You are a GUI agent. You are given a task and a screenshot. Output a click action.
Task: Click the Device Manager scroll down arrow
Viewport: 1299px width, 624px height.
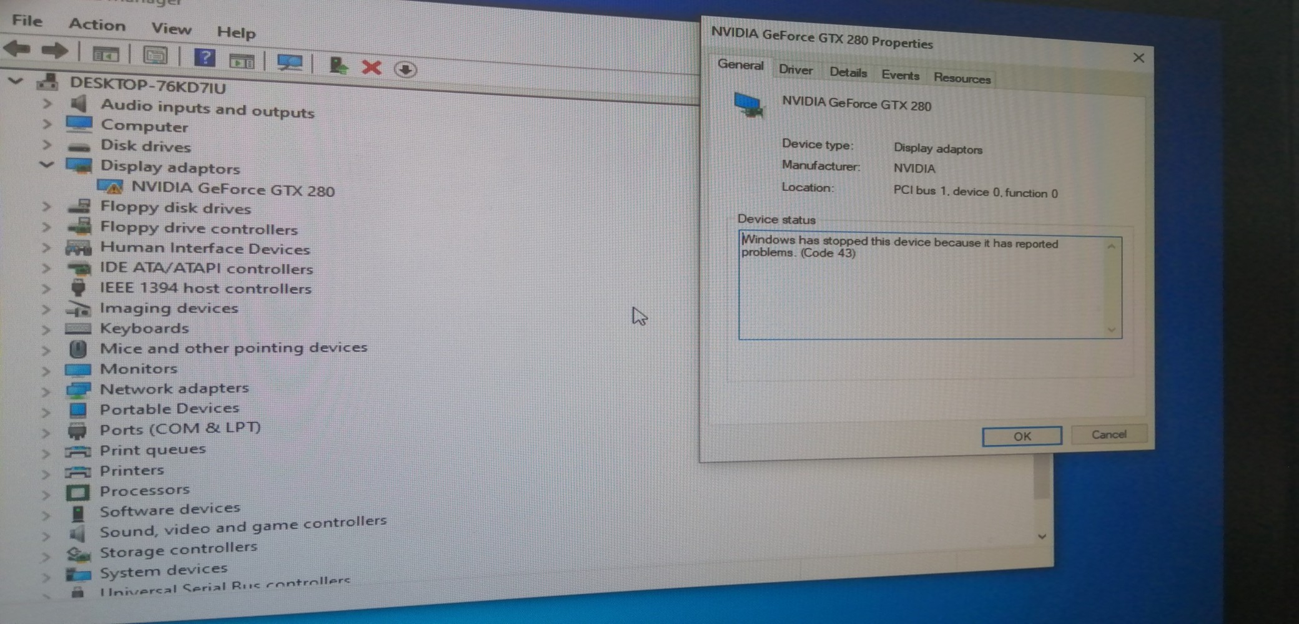coord(1042,536)
